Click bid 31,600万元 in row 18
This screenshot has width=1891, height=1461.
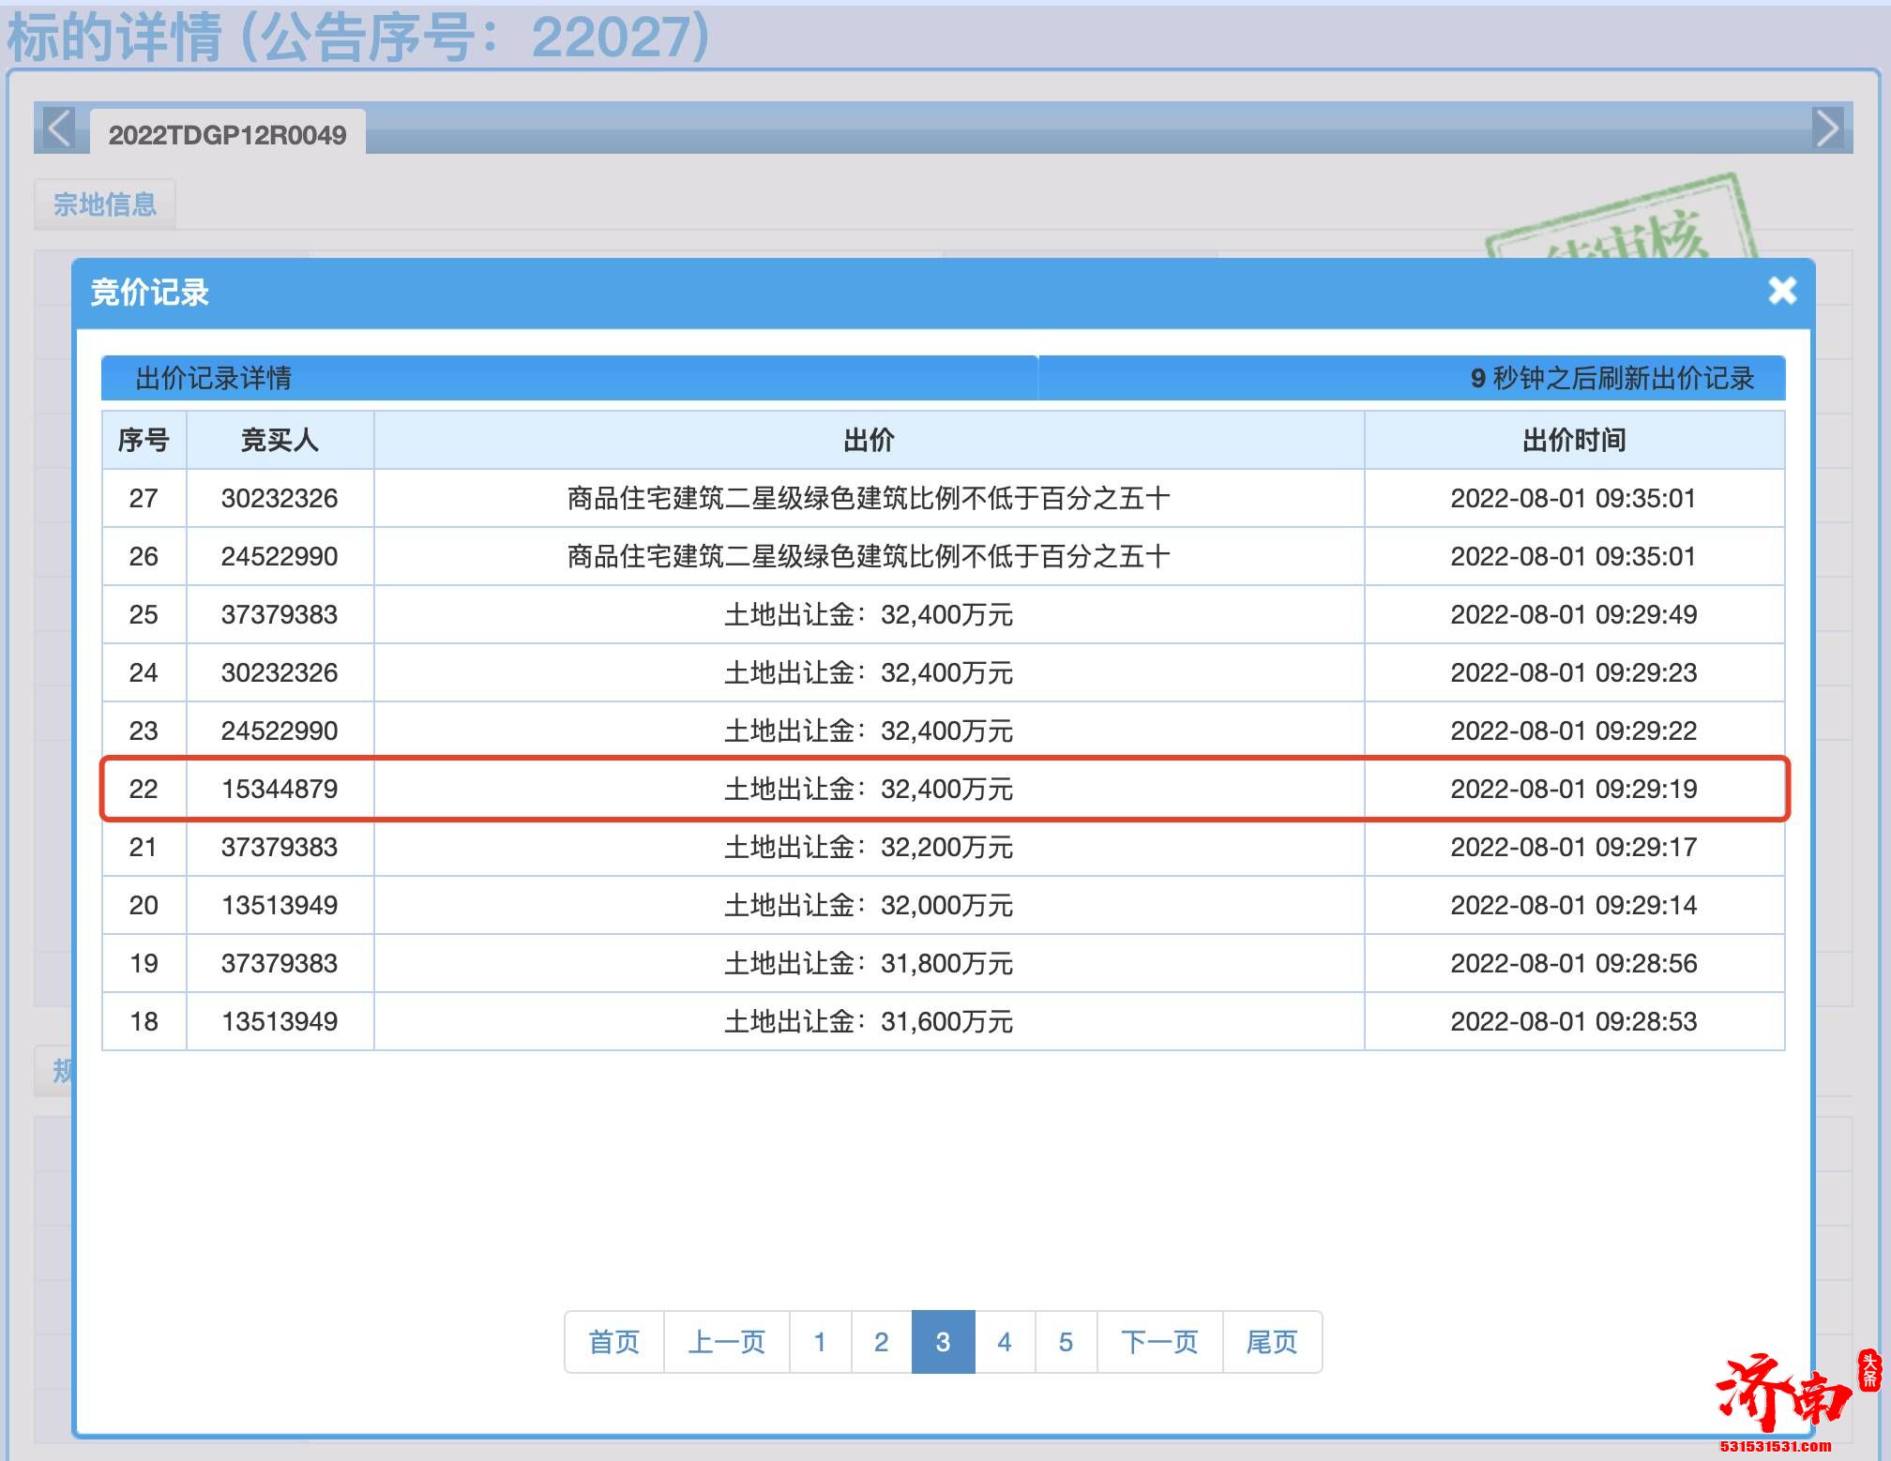click(x=869, y=1021)
